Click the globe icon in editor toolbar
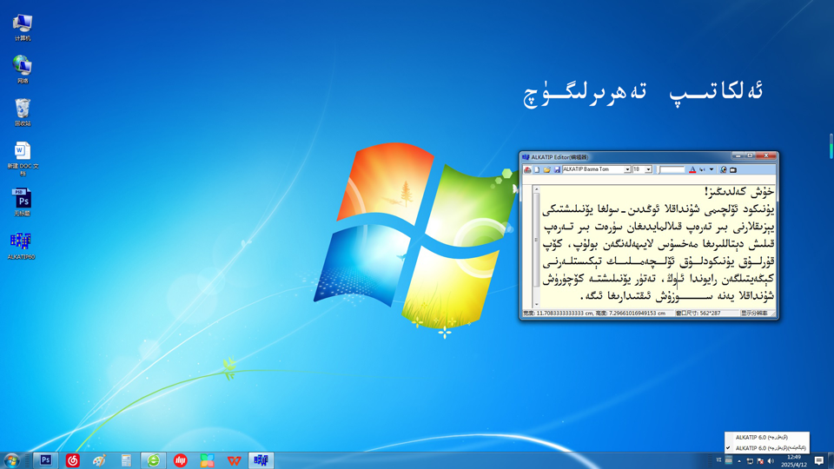This screenshot has height=469, width=834. click(x=724, y=170)
